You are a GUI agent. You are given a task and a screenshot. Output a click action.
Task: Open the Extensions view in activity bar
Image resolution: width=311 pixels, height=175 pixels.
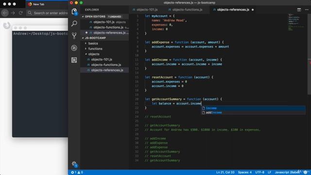pos(74,60)
